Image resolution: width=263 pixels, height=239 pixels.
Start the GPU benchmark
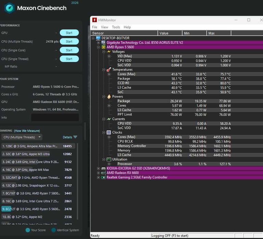69,33
